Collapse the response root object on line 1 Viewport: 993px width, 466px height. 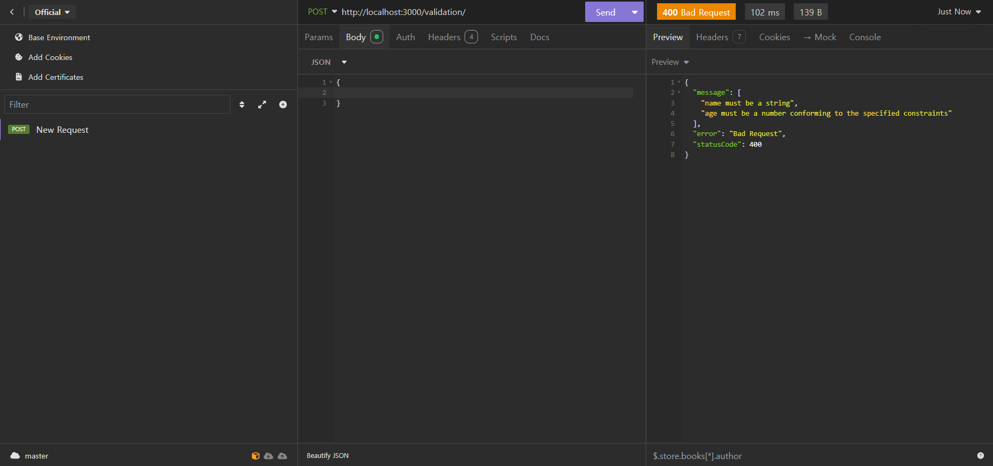[679, 82]
